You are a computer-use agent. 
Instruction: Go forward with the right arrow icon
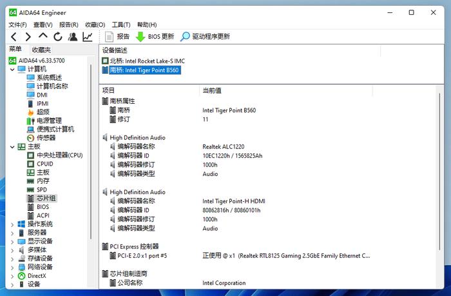pyautogui.click(x=28, y=37)
